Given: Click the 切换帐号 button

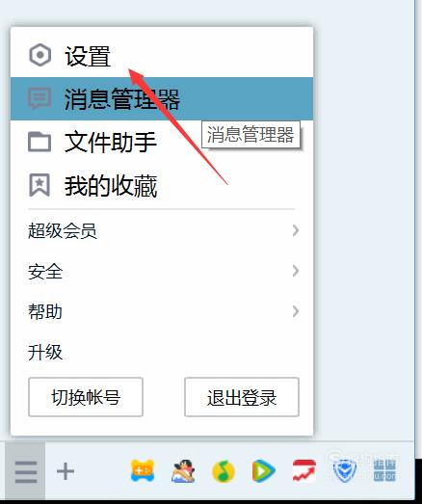Looking at the screenshot, I should pos(86,397).
